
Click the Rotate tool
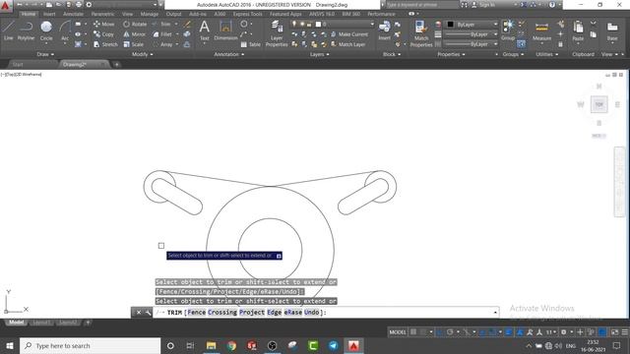click(135, 24)
